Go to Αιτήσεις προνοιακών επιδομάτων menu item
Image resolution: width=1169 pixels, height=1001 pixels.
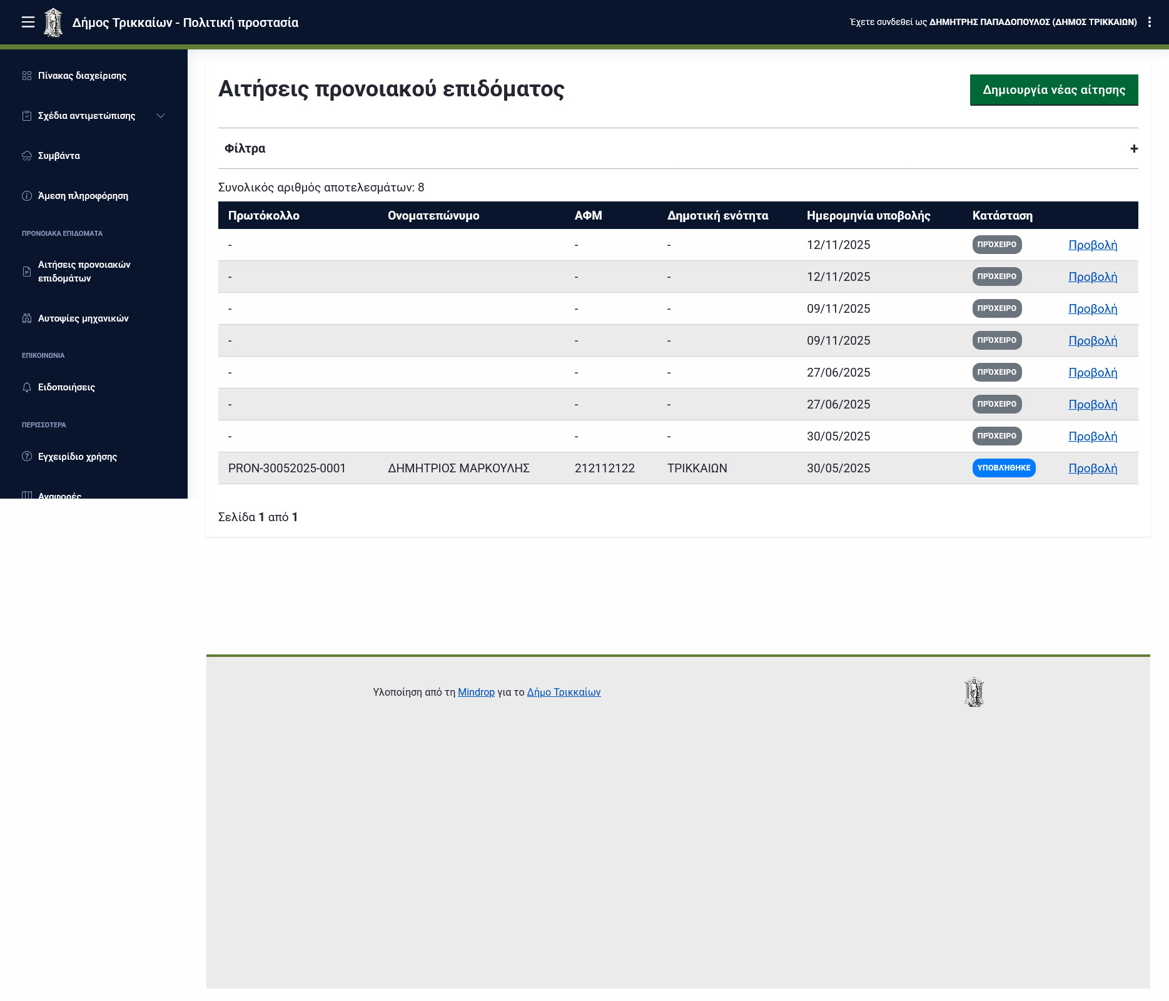[84, 272]
